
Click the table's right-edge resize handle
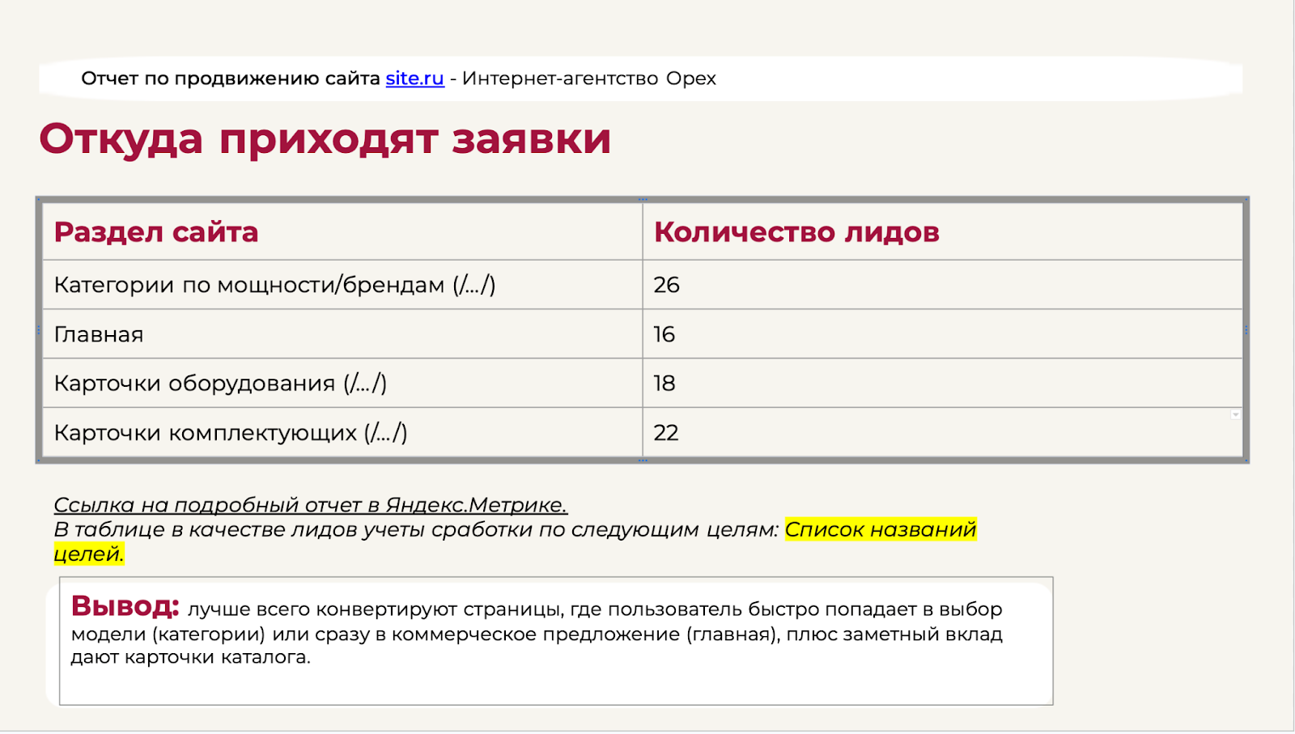pos(1246,330)
